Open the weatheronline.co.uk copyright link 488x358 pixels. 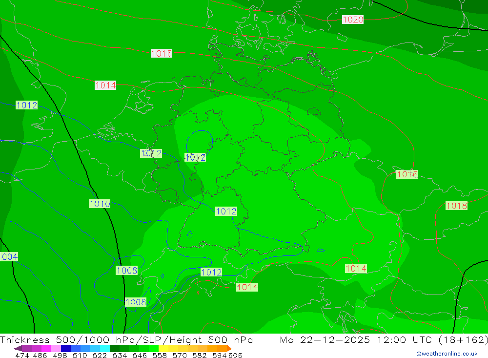[447, 354]
